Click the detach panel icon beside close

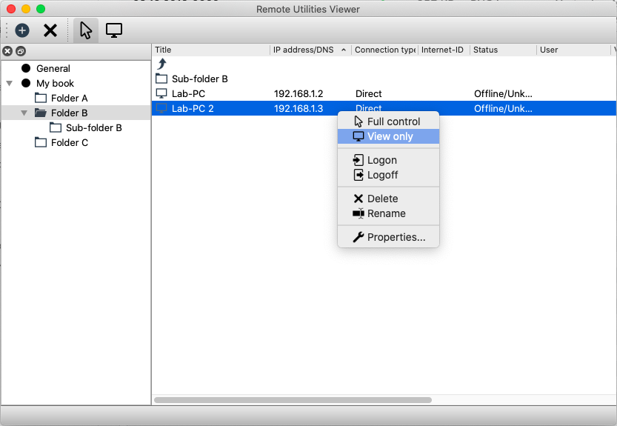(21, 51)
